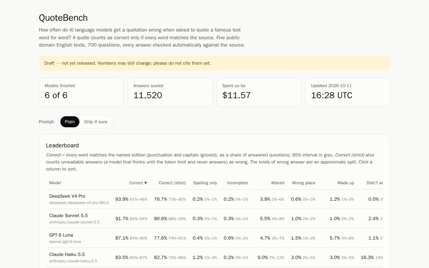Select the Plain prompt option
The width and height of the screenshot is (429, 268).
70,122
